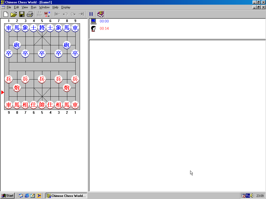Select the red elephant 相 on file 3
The height and width of the screenshot is (199, 266).
tap(58, 105)
